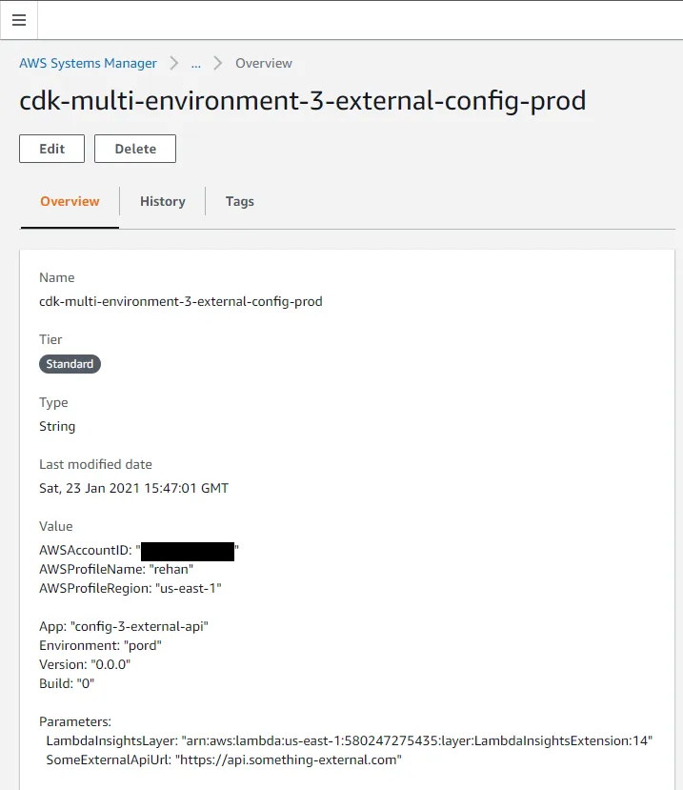Screen dimensions: 683x790
Task: Delete this parameter
Action: coord(135,149)
